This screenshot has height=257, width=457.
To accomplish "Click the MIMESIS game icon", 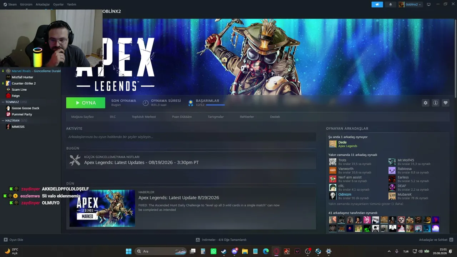I will pyautogui.click(x=8, y=127).
